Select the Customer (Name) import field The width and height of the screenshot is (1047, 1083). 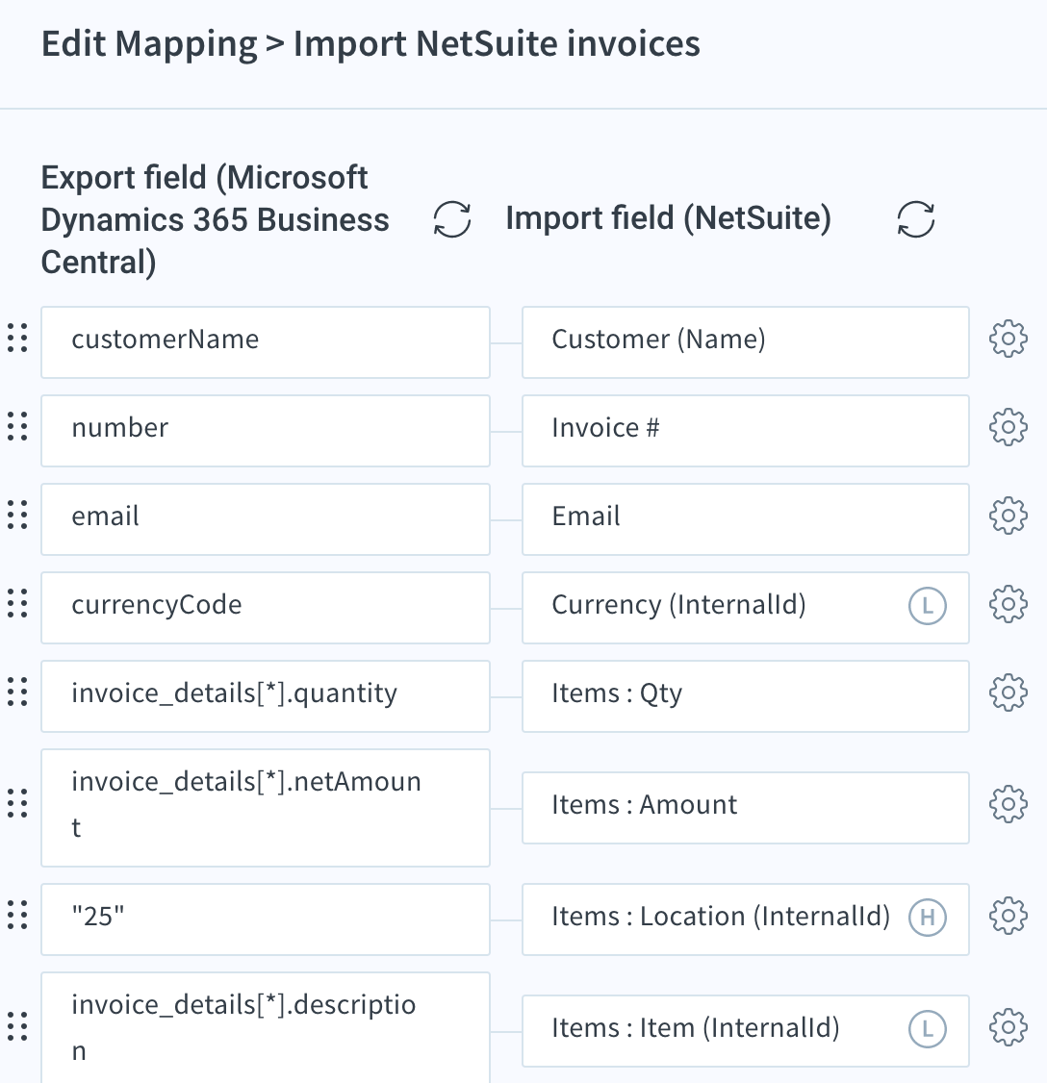(746, 342)
